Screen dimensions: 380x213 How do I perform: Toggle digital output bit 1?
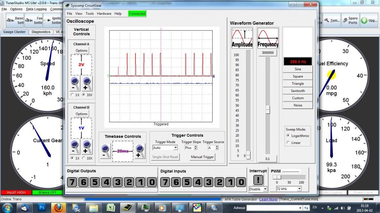click(x=141, y=182)
